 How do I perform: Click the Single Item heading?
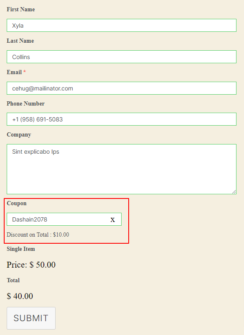(21, 249)
